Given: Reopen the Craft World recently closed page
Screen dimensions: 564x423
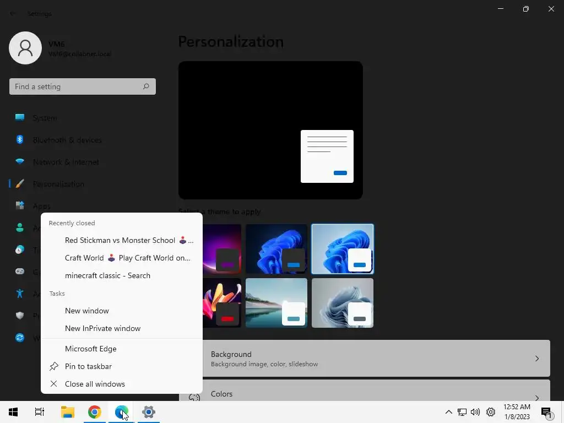Looking at the screenshot, I should coord(122,258).
